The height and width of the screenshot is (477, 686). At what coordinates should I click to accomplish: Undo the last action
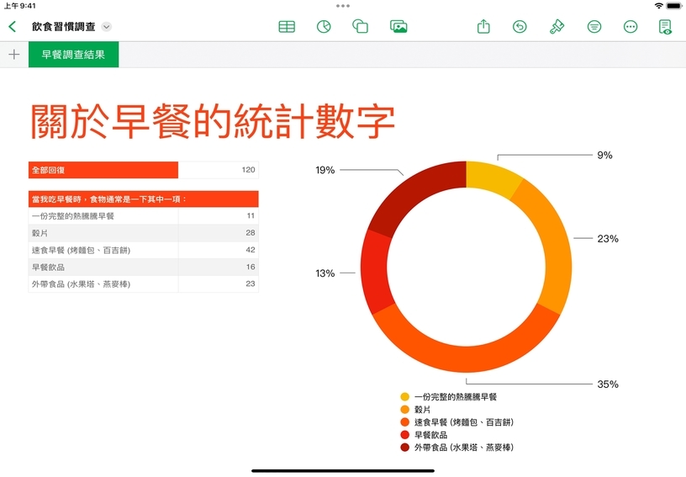click(x=520, y=27)
